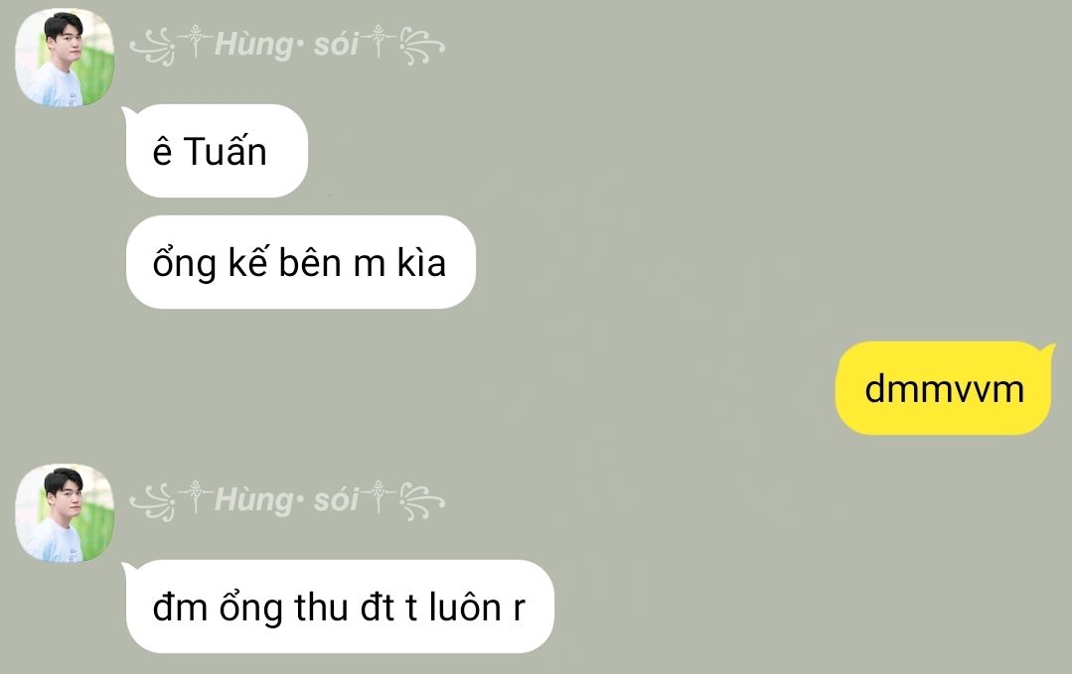Tap cross symbol before top 'Hùng' text
The width and height of the screenshot is (1072, 674).
click(196, 42)
